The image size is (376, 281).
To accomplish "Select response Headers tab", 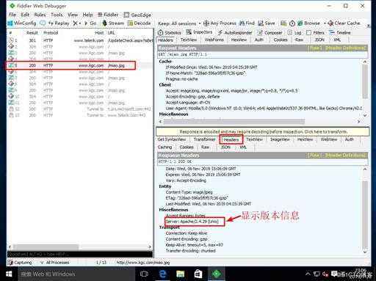I will point(231,139).
